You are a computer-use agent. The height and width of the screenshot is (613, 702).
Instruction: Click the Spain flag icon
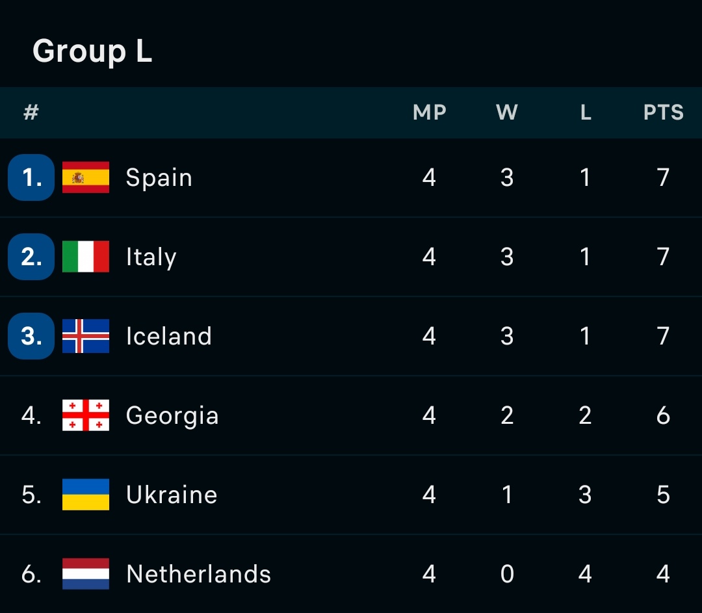point(86,177)
